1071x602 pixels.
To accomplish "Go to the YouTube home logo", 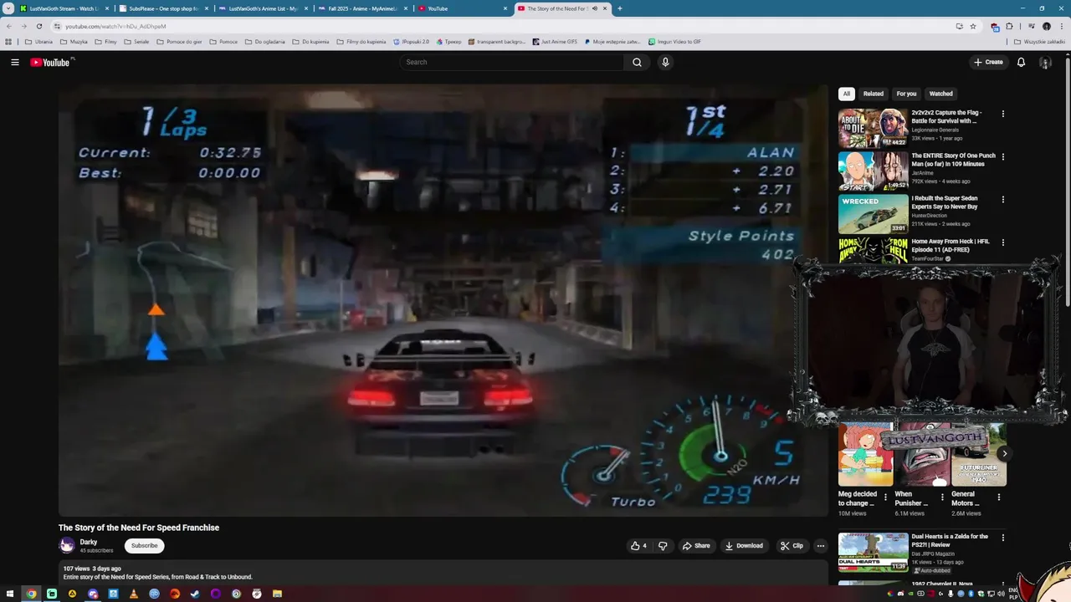I will coord(52,62).
